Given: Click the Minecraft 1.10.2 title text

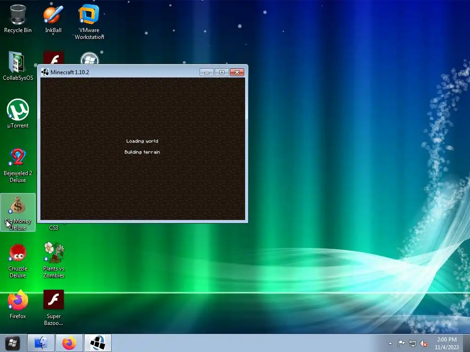Looking at the screenshot, I should [70, 72].
